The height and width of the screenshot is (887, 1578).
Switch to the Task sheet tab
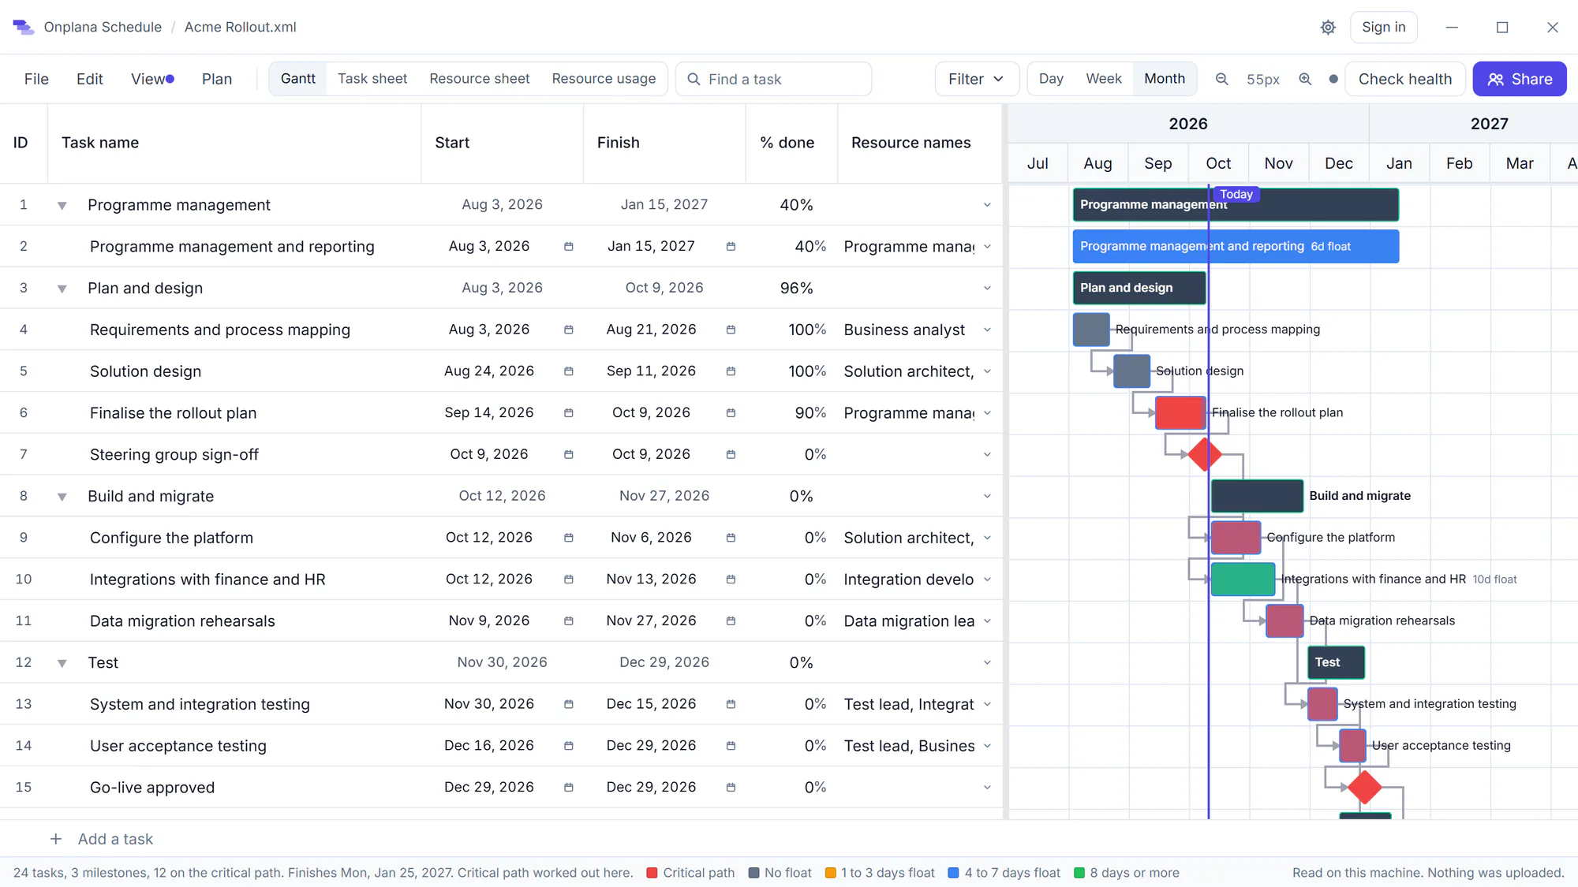[x=372, y=79]
